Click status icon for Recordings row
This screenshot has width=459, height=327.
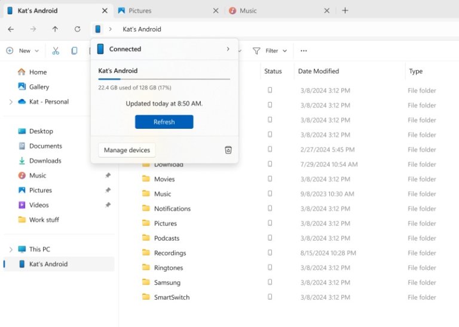click(x=270, y=252)
